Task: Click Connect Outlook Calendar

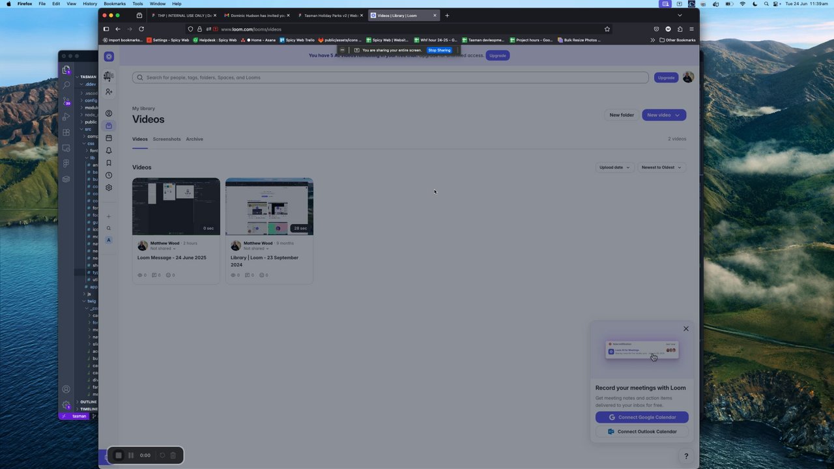Action: point(642,432)
